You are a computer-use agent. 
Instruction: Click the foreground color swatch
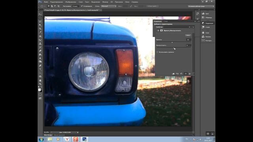[x=40, y=90]
